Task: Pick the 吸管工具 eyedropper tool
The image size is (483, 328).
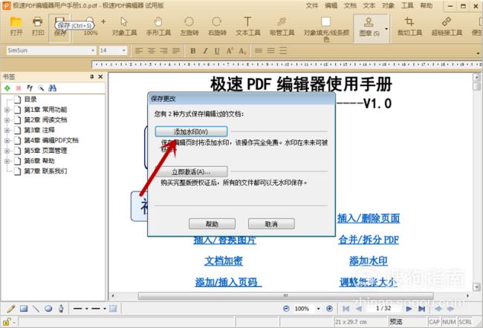Action: (x=282, y=26)
